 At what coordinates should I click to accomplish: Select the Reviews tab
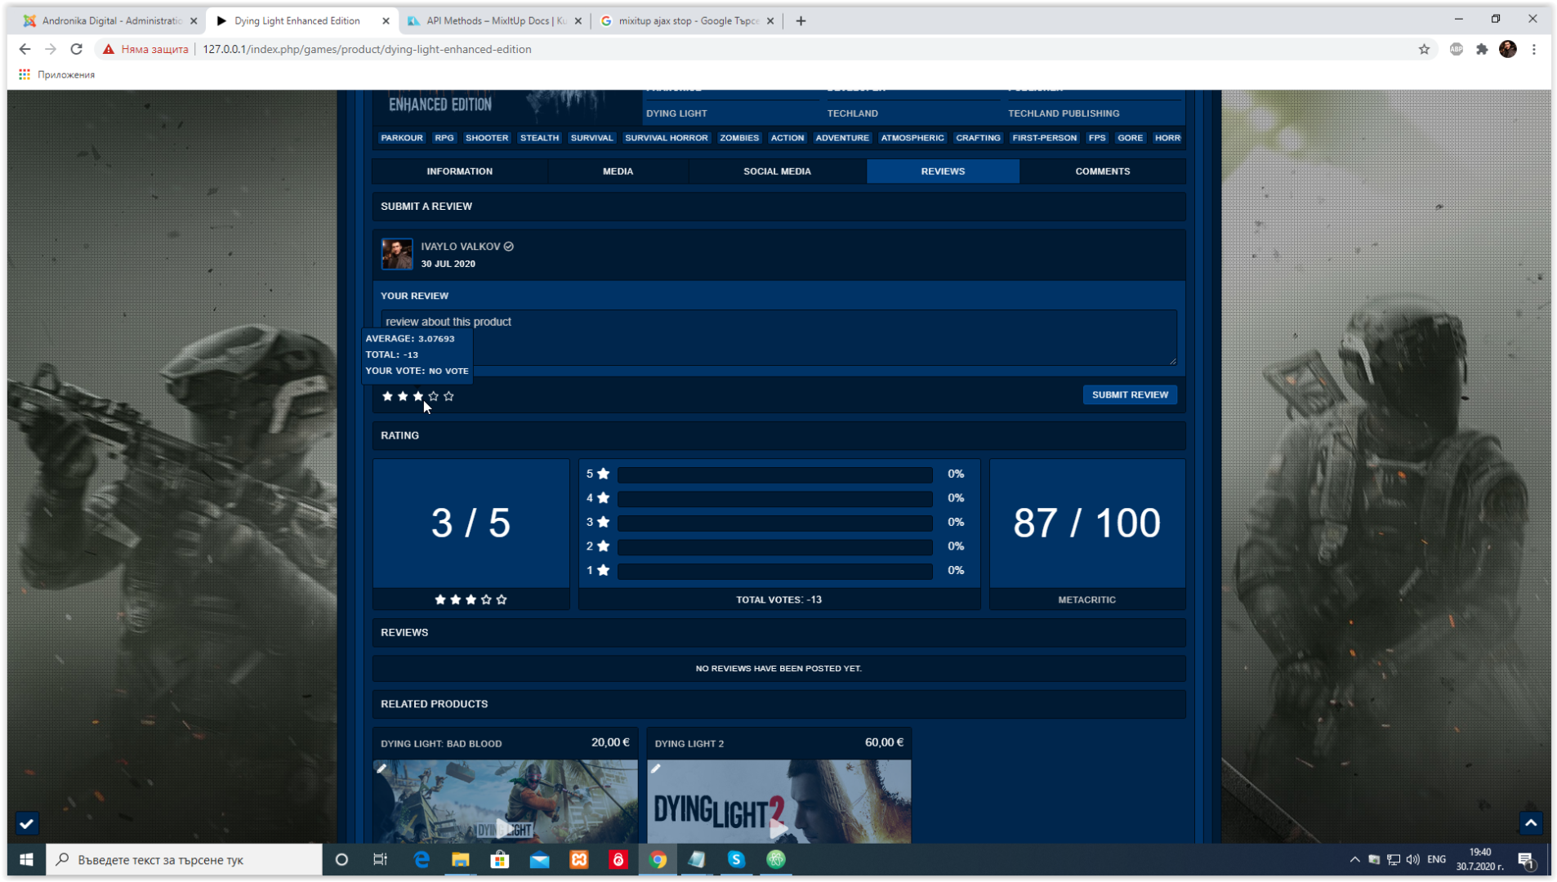(943, 171)
